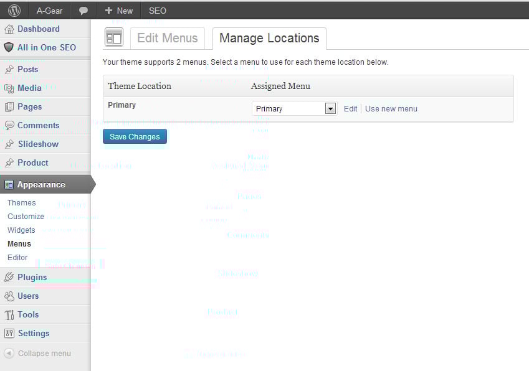Click the Plugins plug icon
The image size is (529, 371).
(9, 278)
